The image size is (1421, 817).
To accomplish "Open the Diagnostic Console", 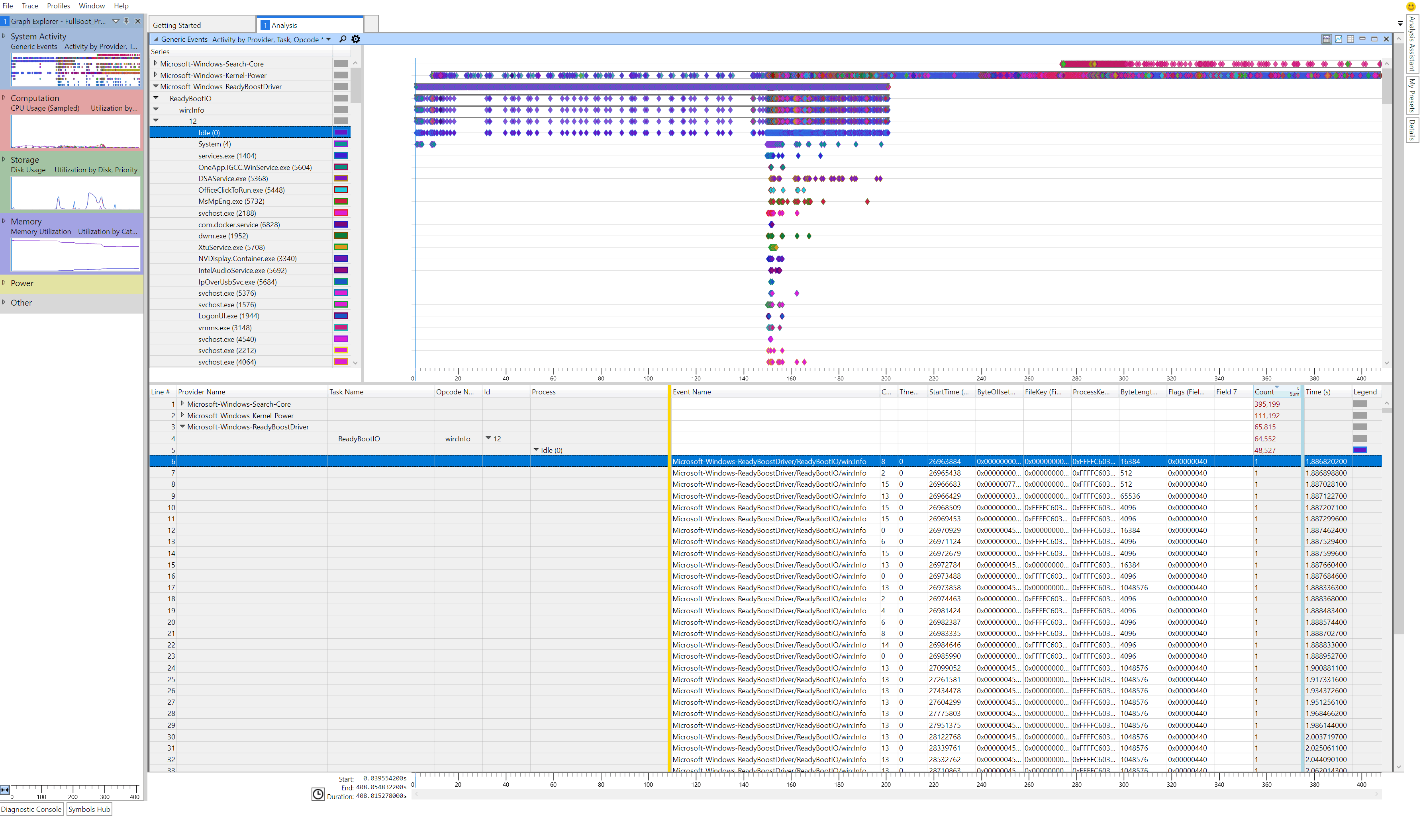I will (x=31, y=809).
